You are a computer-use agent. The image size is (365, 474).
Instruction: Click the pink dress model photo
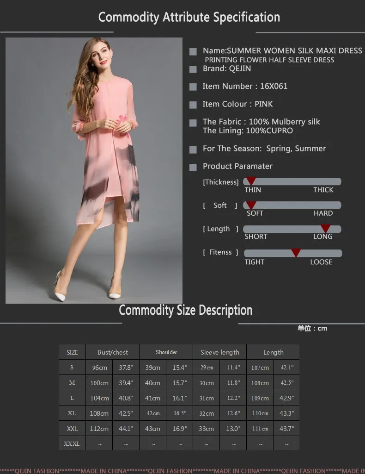pos(94,170)
